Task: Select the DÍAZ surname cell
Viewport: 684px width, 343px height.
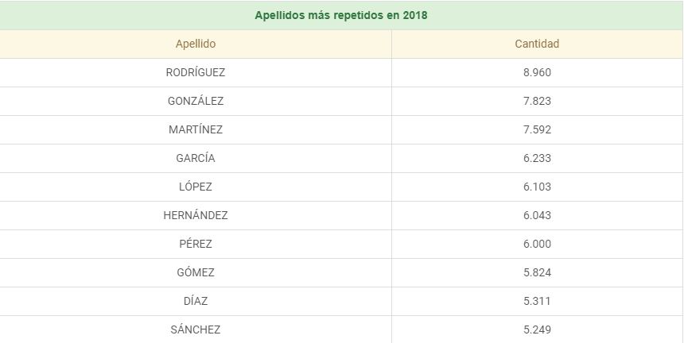Action: 196,301
